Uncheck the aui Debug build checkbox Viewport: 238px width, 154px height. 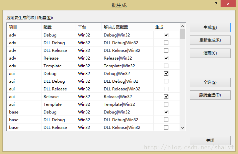[166, 74]
